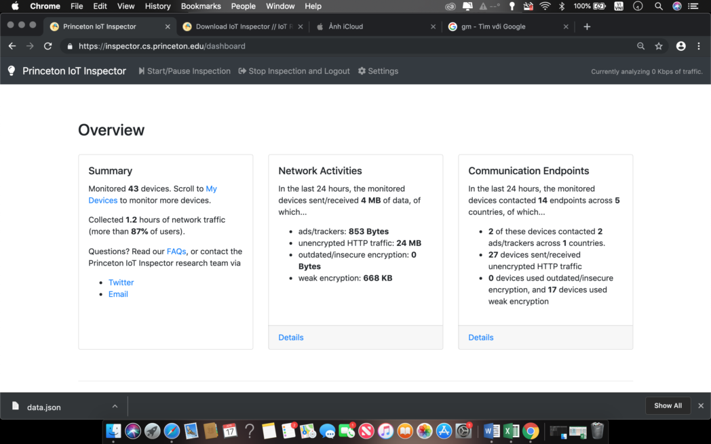Close the Google search tab

pos(566,26)
